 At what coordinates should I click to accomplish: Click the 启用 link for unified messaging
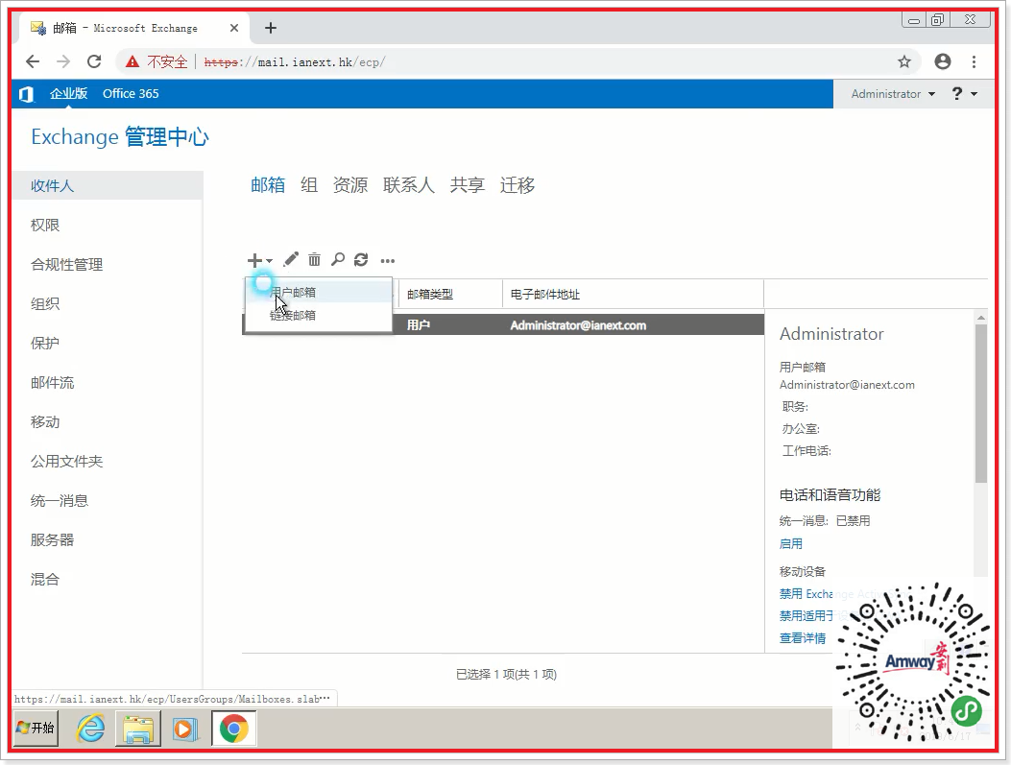[790, 543]
